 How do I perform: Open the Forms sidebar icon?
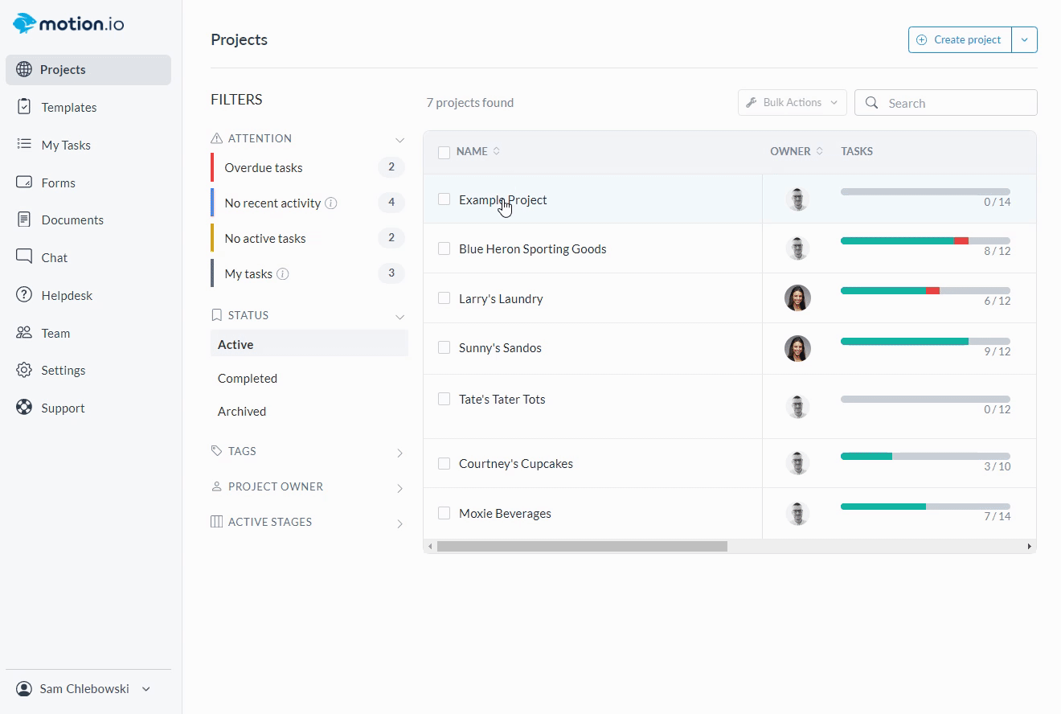coord(24,183)
